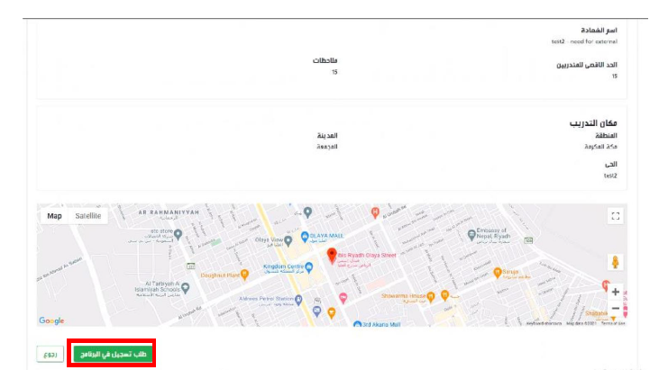Click the red pin at ibis Riyadh Olaya Street

pyautogui.click(x=332, y=255)
